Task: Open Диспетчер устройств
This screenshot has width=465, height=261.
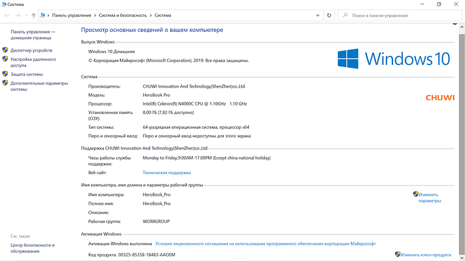Action: pos(31,50)
